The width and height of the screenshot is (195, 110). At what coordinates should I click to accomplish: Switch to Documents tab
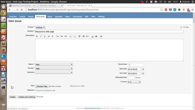(x=77, y=16)
